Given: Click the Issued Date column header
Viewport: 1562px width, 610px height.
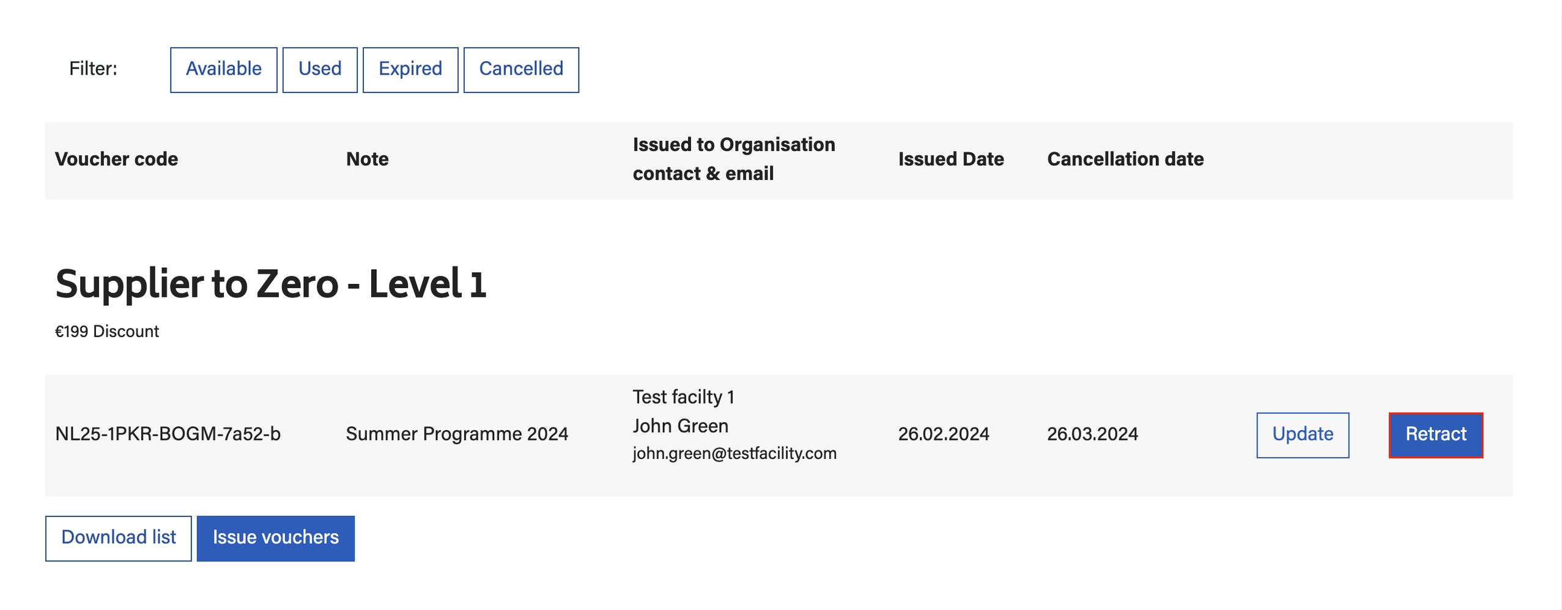Looking at the screenshot, I should [950, 159].
